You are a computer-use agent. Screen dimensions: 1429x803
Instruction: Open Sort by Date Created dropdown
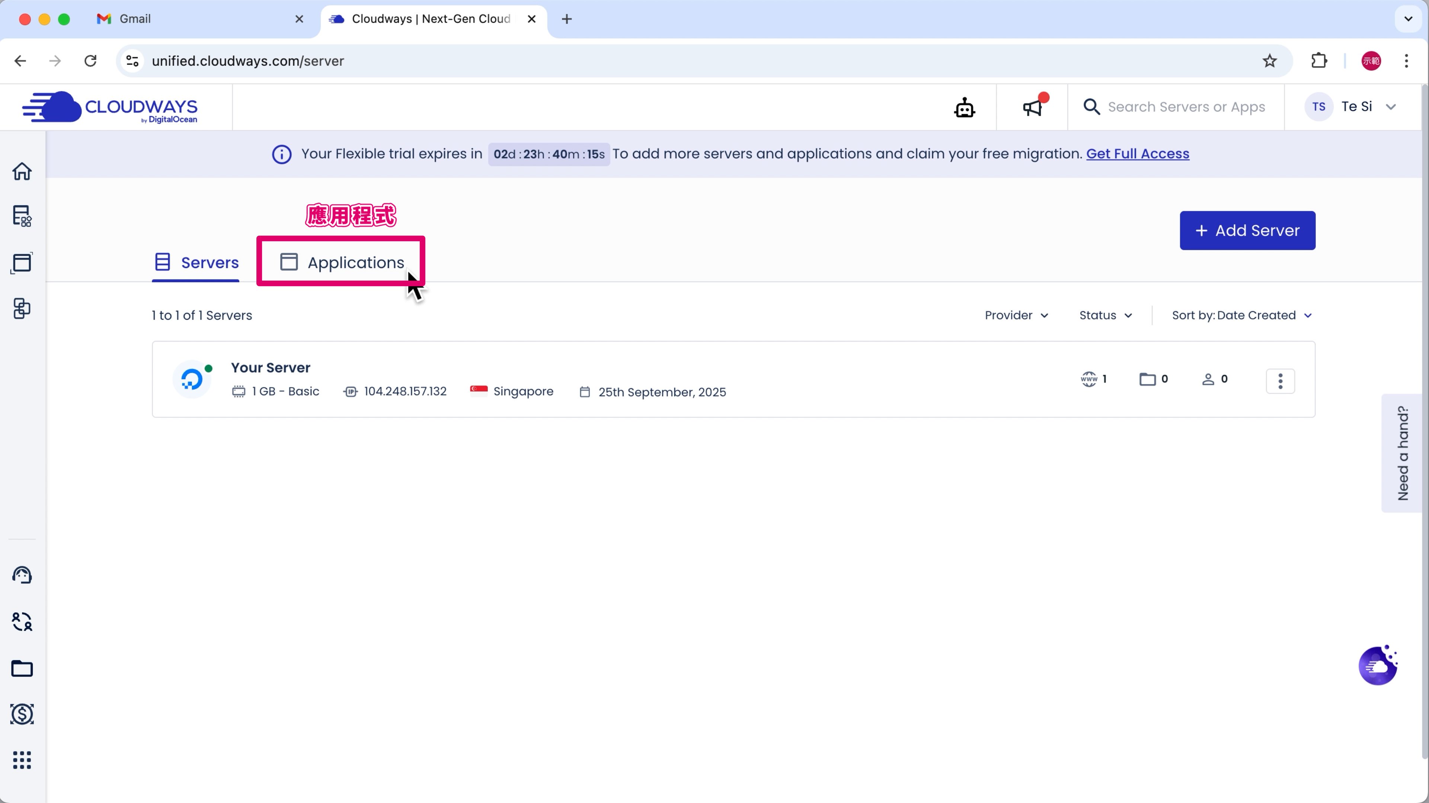pyautogui.click(x=1241, y=315)
